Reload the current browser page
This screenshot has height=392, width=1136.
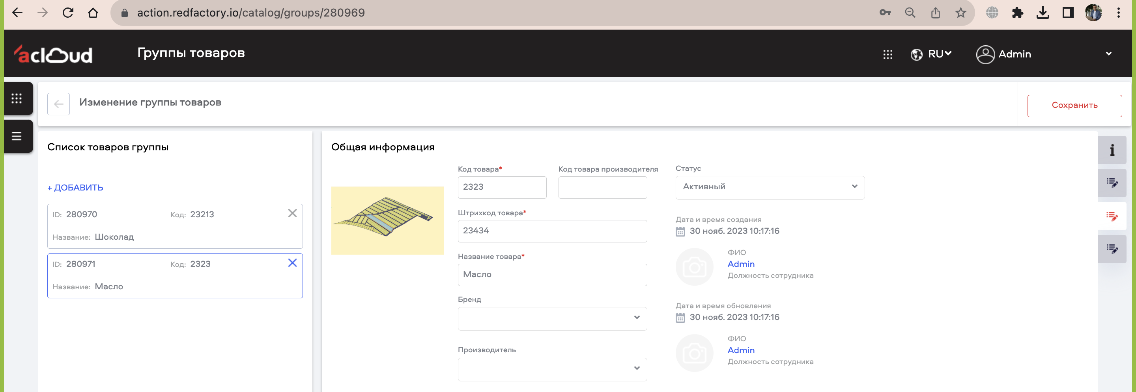(x=68, y=13)
